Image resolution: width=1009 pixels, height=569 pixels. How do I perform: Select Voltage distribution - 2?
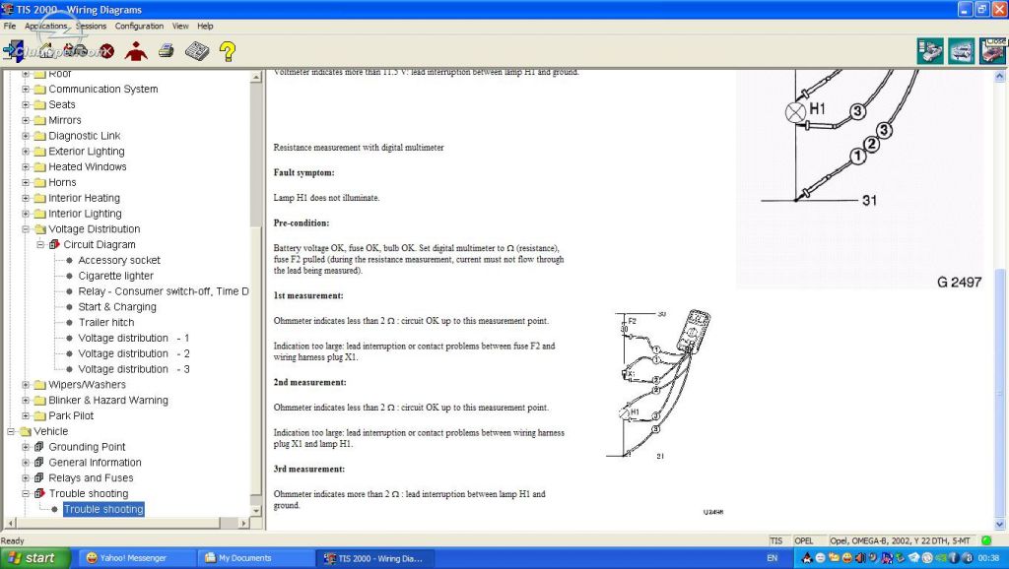tap(134, 353)
